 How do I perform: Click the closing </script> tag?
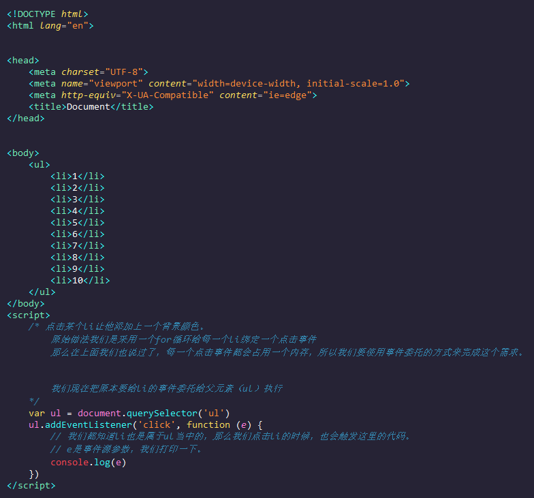pos(31,485)
